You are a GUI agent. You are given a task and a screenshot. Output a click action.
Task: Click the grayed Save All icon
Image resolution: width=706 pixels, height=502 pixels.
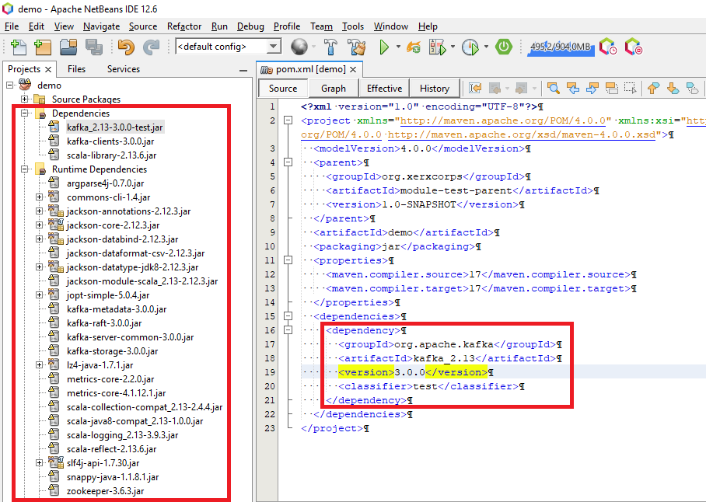point(94,47)
